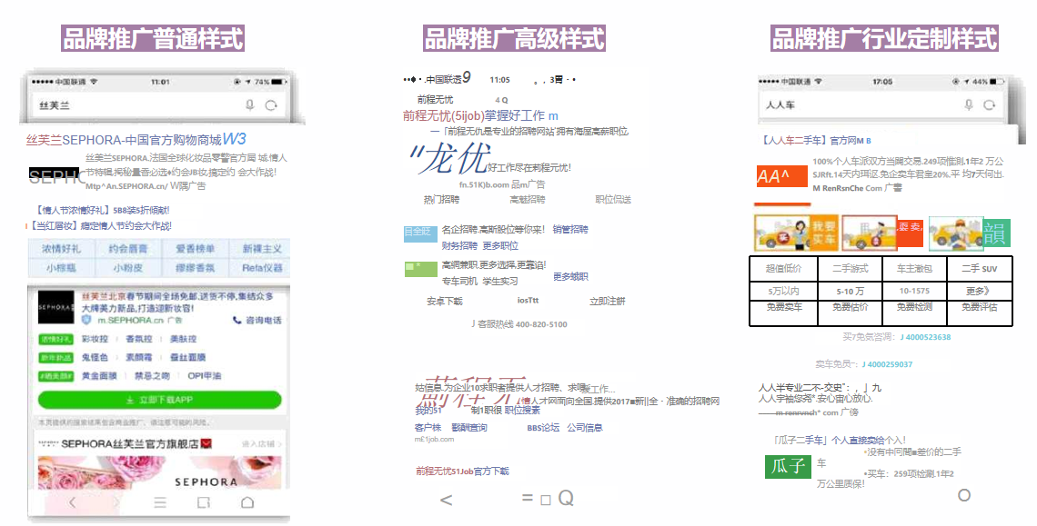
Task: Select the 新裸主义 grid cell
Action: coord(261,249)
